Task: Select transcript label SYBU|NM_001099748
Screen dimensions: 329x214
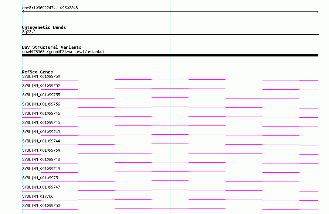Action: (x=41, y=159)
